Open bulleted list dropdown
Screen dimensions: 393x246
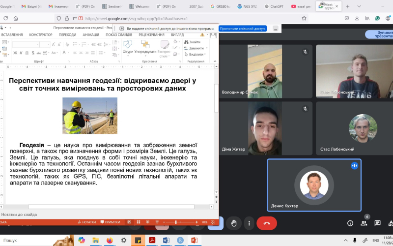pos(80,44)
